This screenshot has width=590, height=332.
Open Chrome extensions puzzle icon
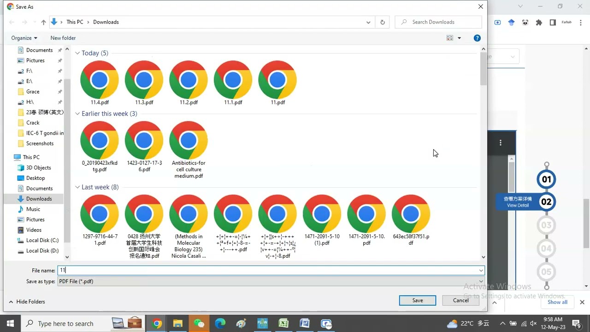[x=539, y=22]
